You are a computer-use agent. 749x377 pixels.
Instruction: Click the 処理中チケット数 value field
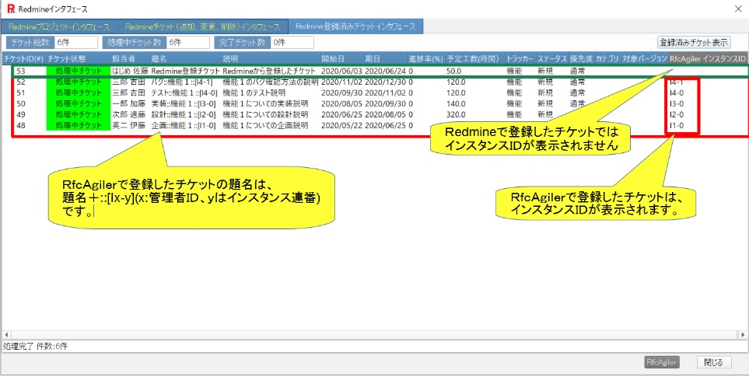point(187,43)
